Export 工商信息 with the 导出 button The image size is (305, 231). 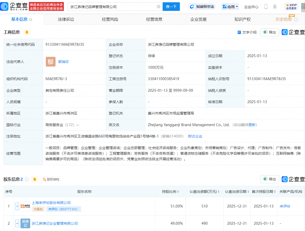tap(270, 32)
